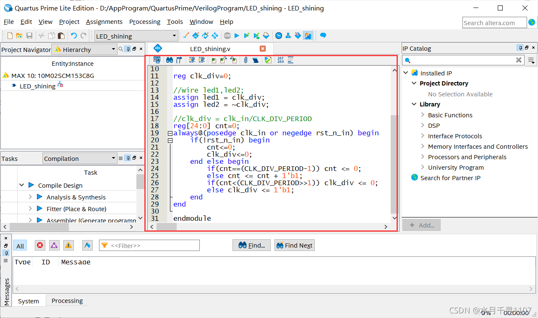Expand the Basic Functions library node

pos(423,114)
